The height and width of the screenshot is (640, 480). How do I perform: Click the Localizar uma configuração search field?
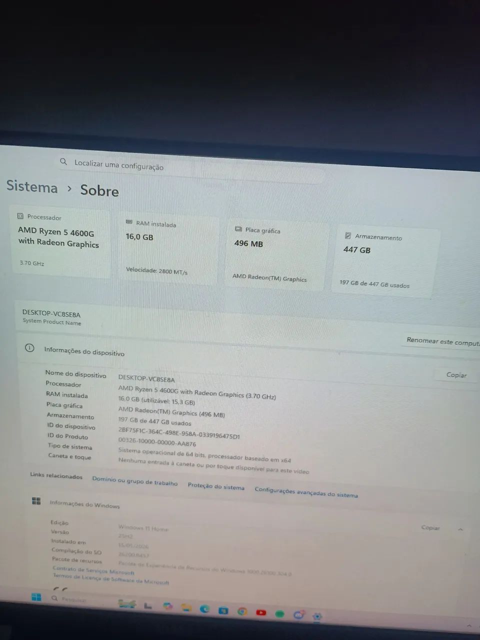190,167
